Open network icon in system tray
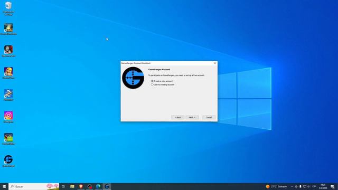This screenshot has height=190, width=338. point(305,186)
